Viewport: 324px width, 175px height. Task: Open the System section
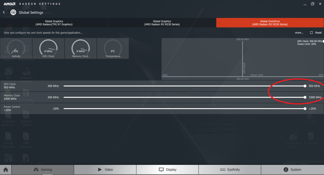coord(292,170)
